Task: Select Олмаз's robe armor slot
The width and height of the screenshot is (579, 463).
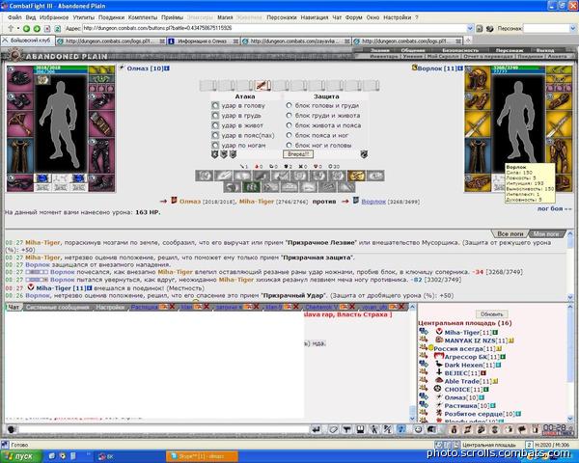Action: 20,155
